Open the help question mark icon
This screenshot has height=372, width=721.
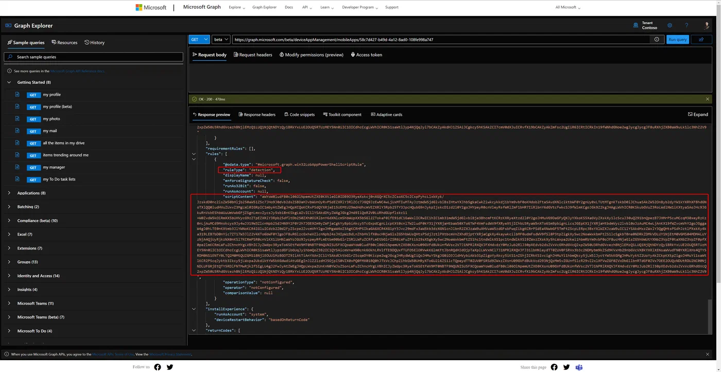[686, 25]
